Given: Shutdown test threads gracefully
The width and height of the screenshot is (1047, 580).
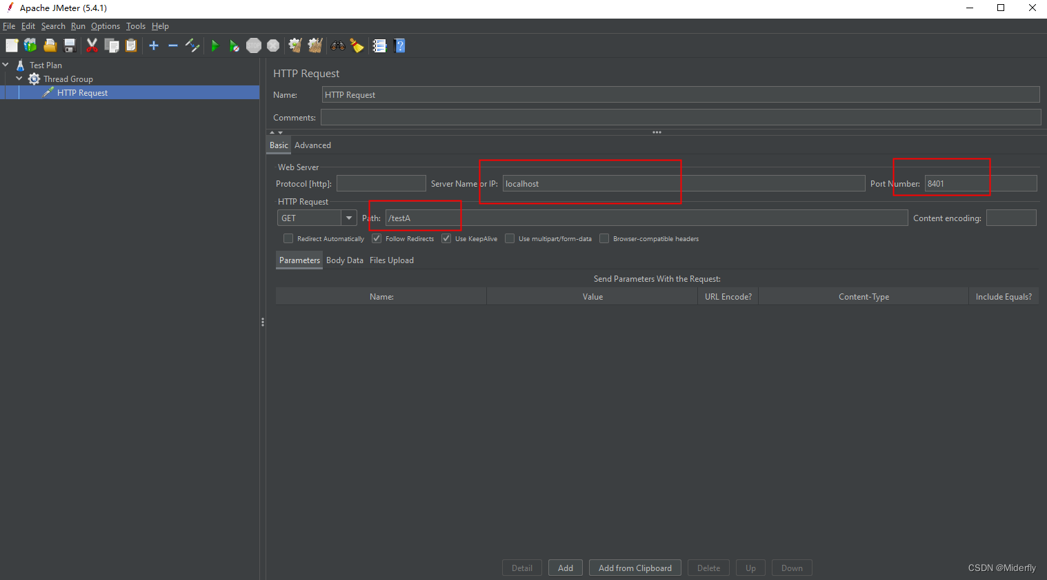Looking at the screenshot, I should click(x=273, y=45).
